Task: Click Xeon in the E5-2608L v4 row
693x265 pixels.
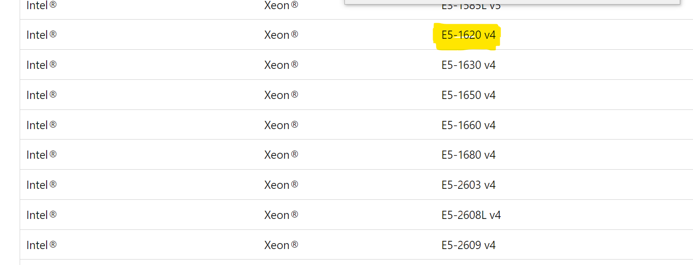Action: tap(277, 215)
